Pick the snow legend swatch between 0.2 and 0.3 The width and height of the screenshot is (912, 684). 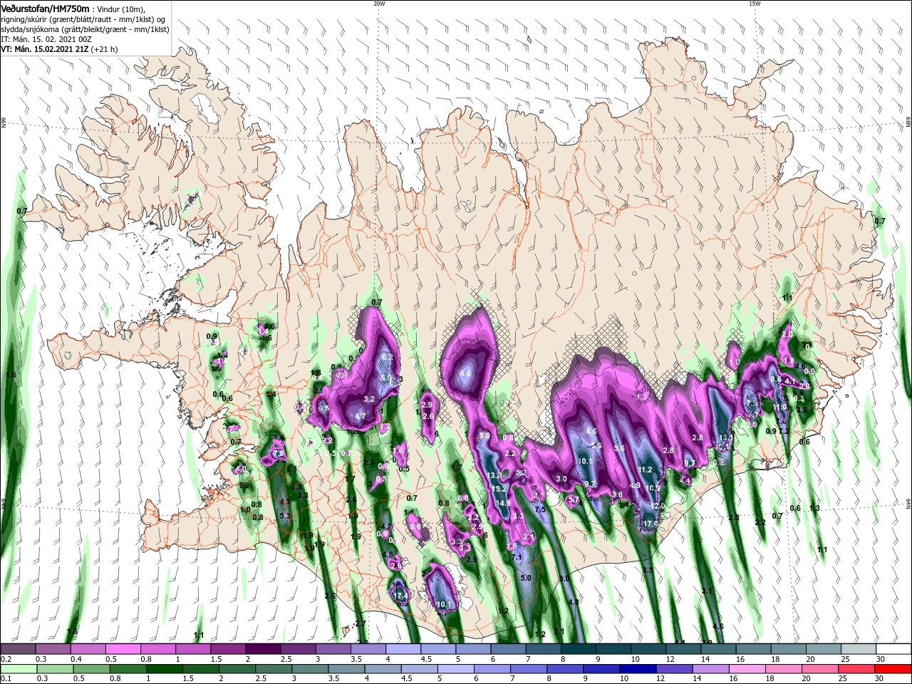(18, 649)
